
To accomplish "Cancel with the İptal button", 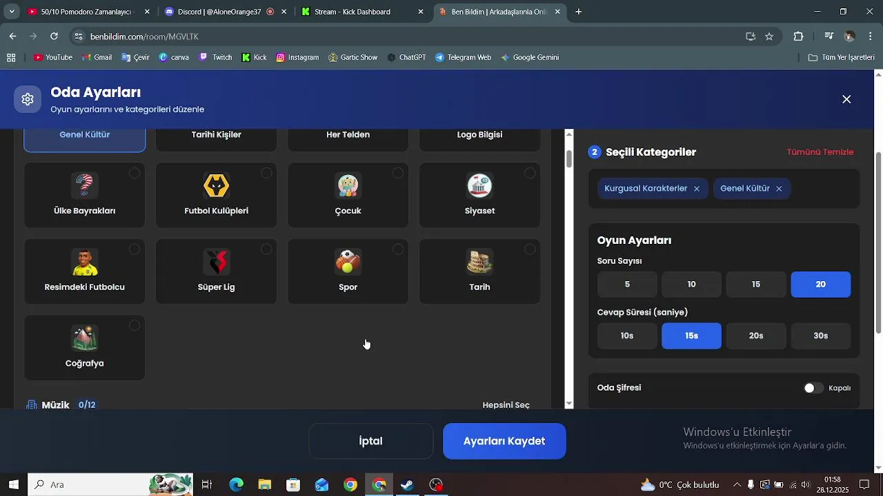I will point(370,441).
